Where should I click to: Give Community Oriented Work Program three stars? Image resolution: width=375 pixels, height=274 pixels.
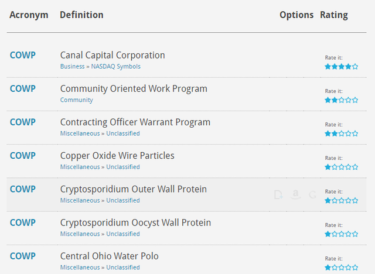point(342,100)
